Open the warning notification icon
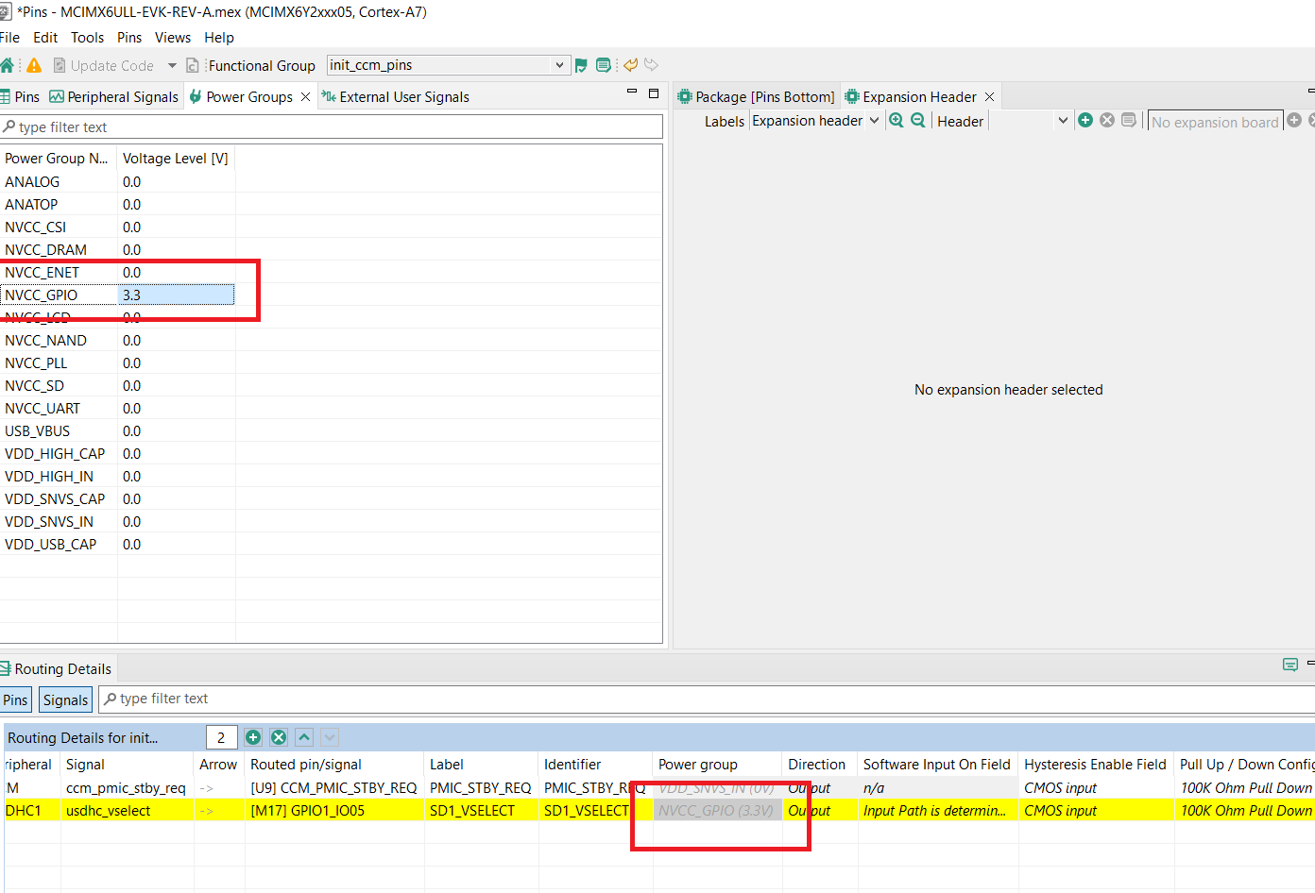Screen dimensions: 1315x893 click(x=31, y=64)
